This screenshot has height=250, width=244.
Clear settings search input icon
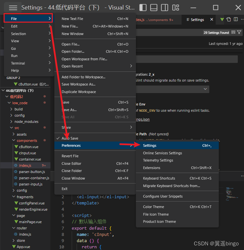(x=233, y=32)
